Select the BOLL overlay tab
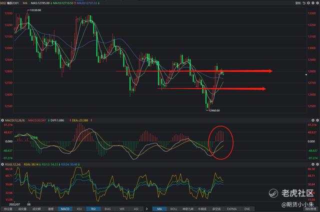The width and height of the screenshot is (320, 212). pos(173,209)
